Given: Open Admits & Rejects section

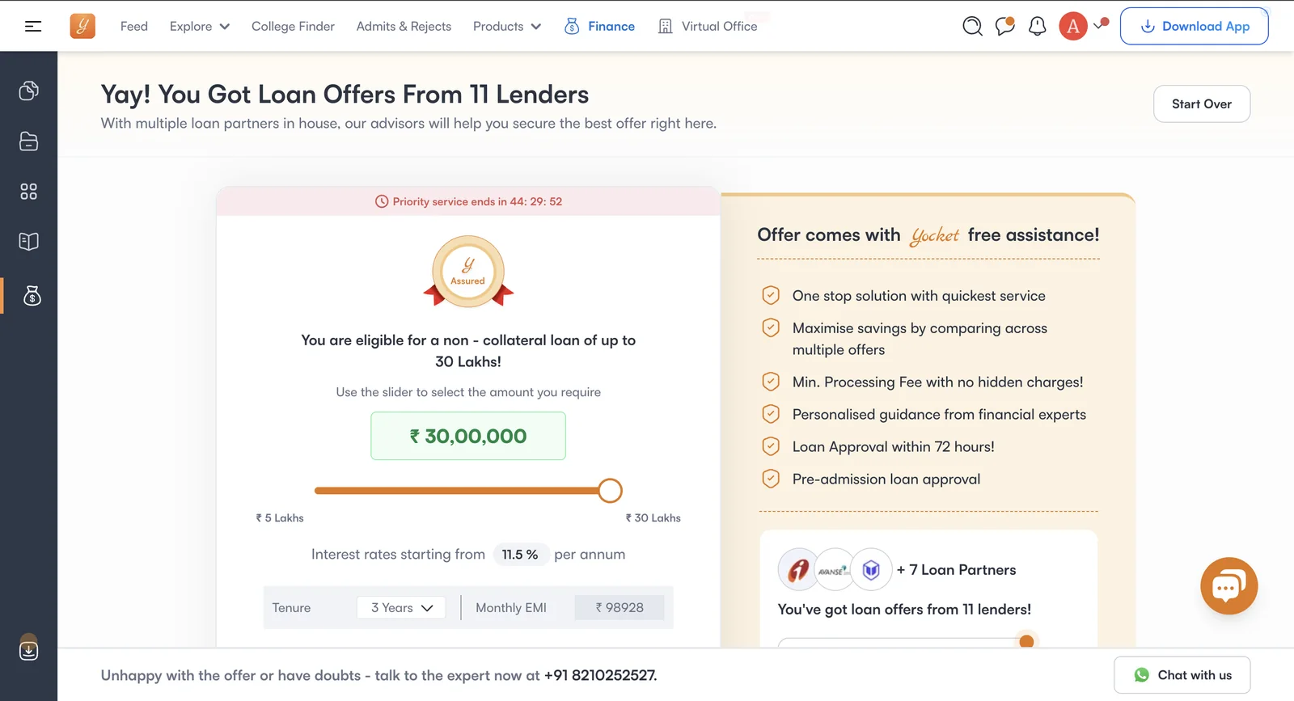Looking at the screenshot, I should pos(404,27).
